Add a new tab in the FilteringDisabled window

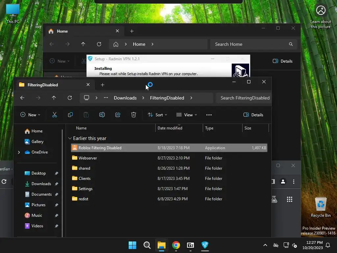(103, 85)
